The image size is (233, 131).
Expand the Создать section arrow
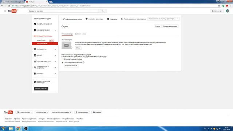[x=55, y=74]
